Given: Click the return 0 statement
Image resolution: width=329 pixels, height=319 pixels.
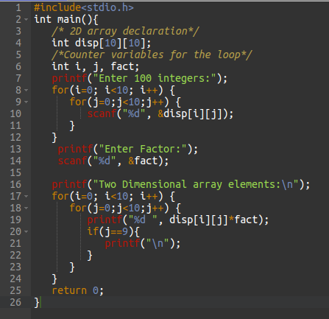Looking at the screenshot, I should pyautogui.click(x=78, y=291).
